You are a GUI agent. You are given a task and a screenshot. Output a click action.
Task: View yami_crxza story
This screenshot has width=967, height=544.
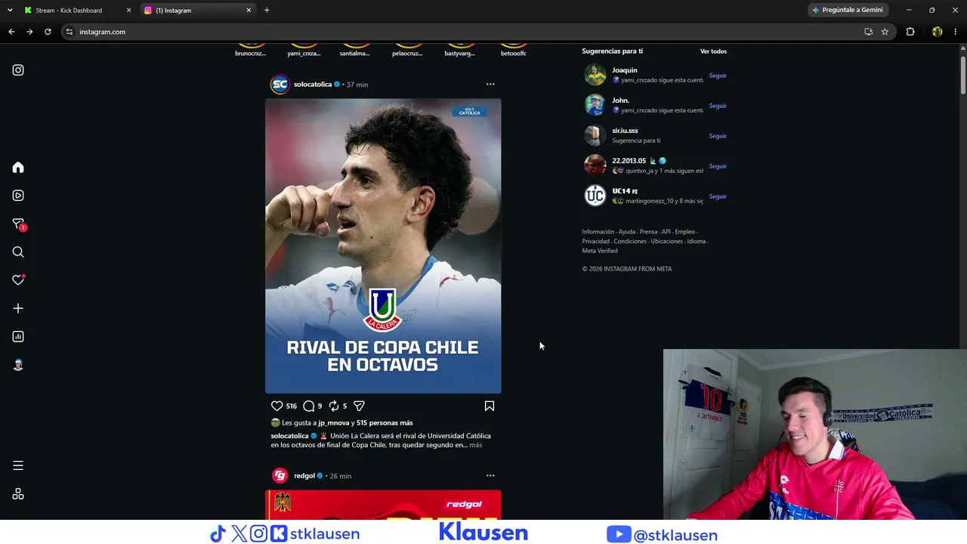coord(304,50)
